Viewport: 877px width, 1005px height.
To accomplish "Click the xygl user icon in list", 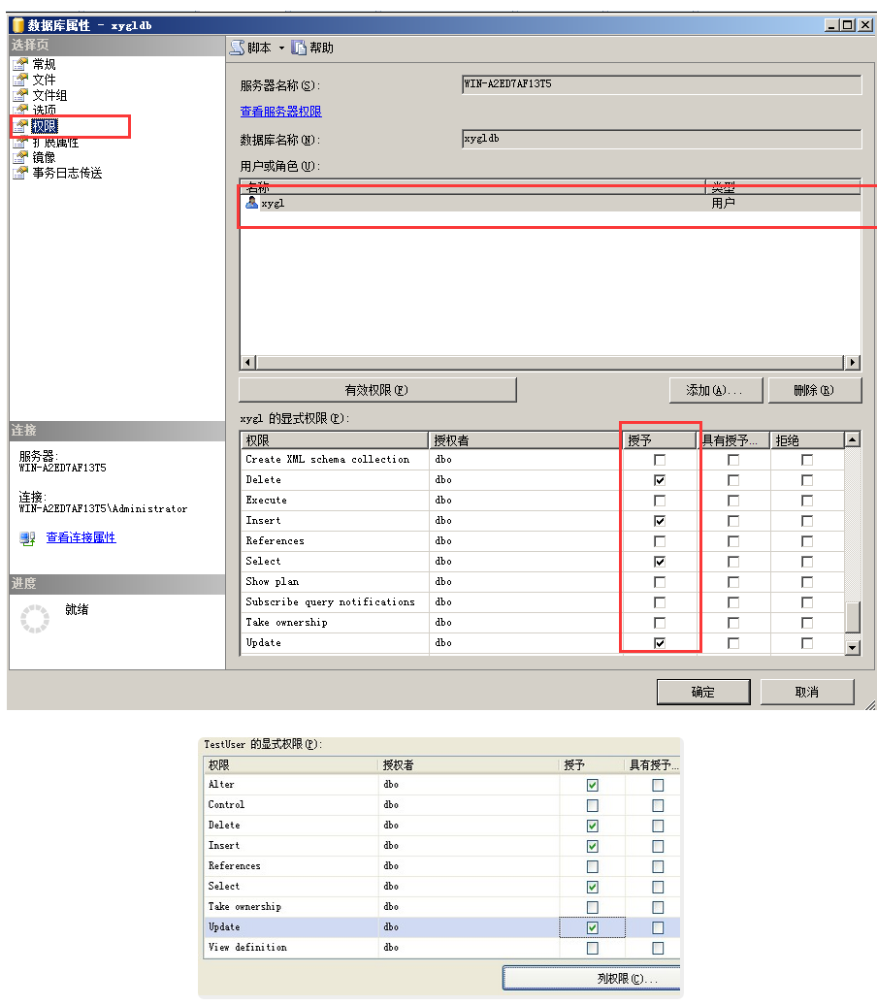I will pyautogui.click(x=252, y=204).
